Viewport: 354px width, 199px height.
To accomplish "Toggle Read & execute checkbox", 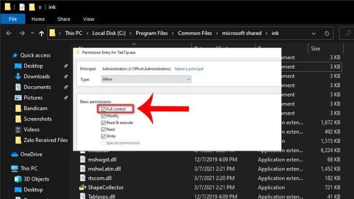I will [x=103, y=122].
